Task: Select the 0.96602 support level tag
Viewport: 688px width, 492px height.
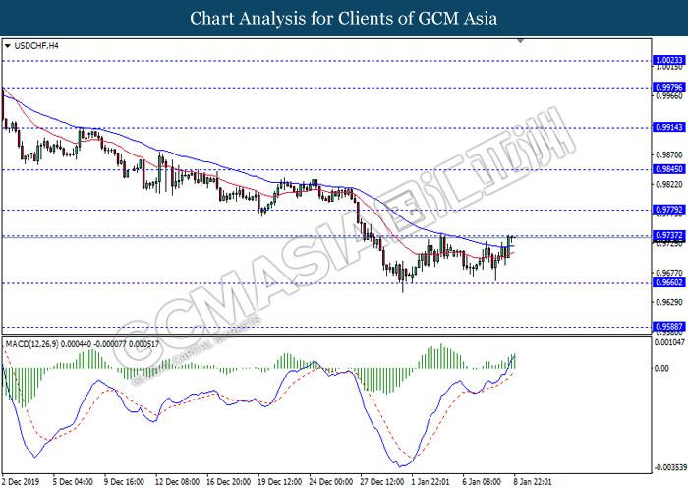Action: point(668,283)
